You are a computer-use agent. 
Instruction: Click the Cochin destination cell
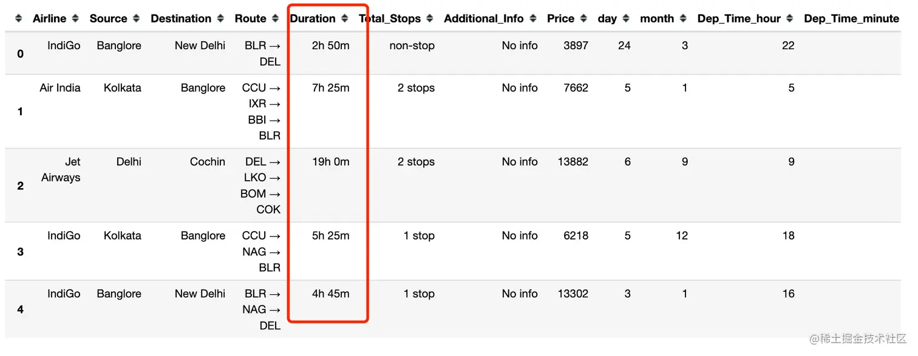[207, 162]
